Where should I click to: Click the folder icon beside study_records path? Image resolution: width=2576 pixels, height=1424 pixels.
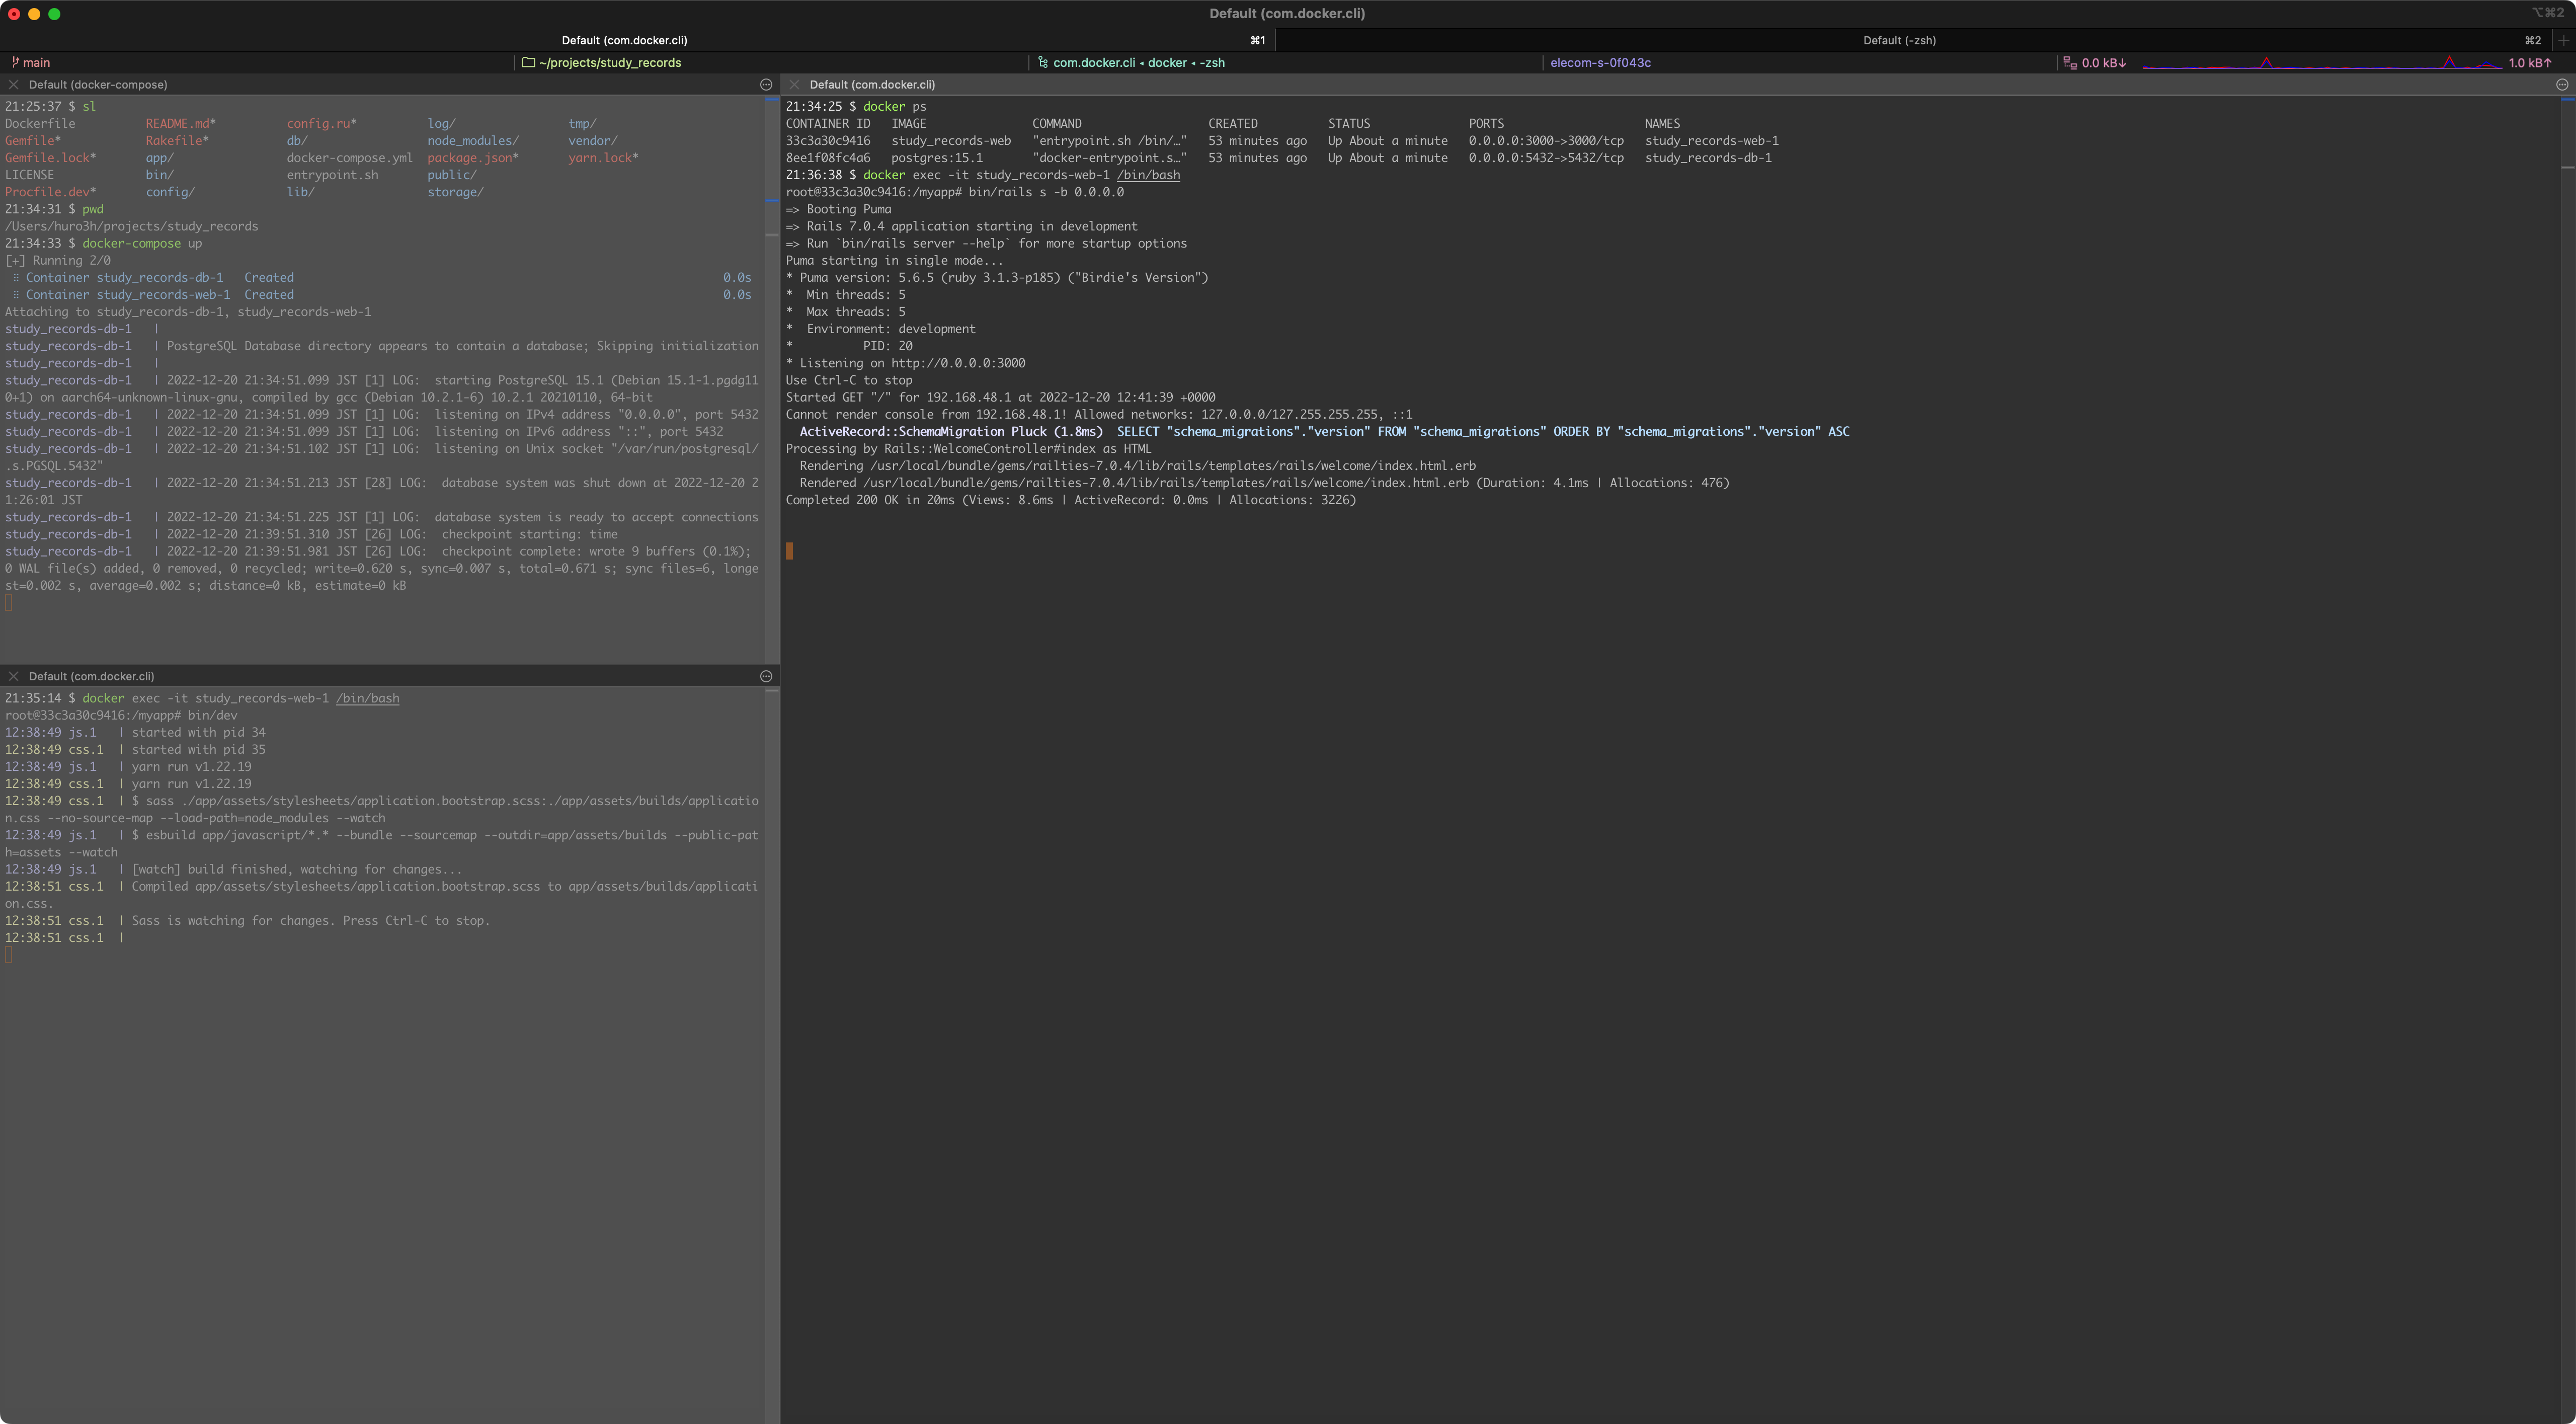[528, 62]
